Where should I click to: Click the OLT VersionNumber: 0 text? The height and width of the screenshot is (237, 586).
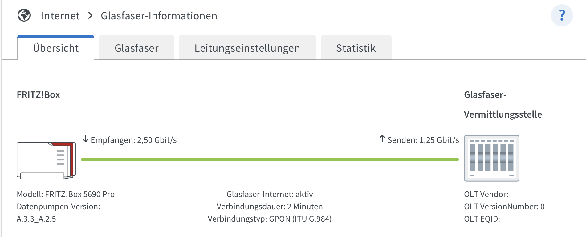coord(504,207)
